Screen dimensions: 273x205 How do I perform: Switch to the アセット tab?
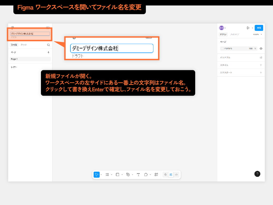click(x=24, y=45)
